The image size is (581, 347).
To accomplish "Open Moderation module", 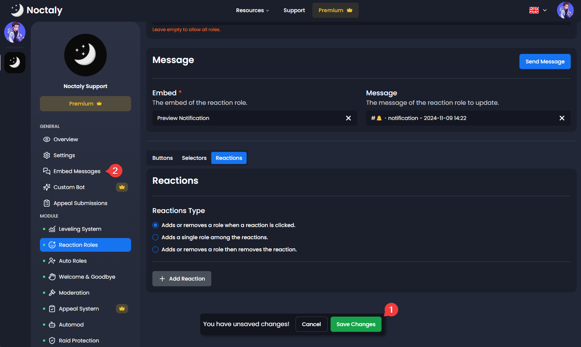I will click(x=85, y=293).
